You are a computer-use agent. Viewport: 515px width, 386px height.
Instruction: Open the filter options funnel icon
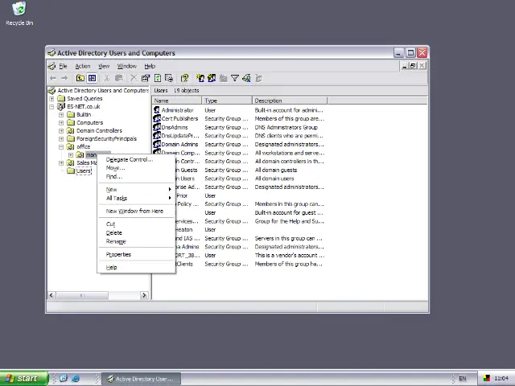click(x=235, y=78)
